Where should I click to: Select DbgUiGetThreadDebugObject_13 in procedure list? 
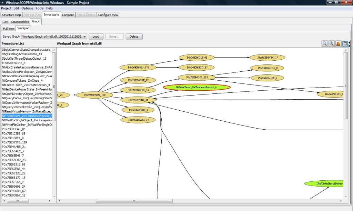[24, 59]
